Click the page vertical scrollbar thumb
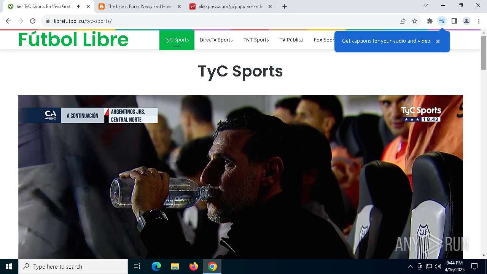The image size is (487, 274). click(x=484, y=53)
